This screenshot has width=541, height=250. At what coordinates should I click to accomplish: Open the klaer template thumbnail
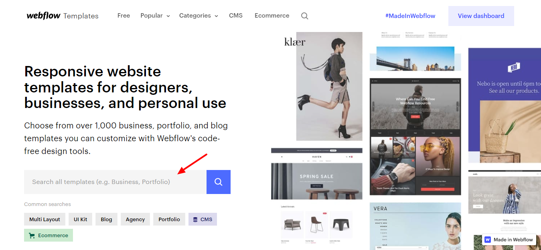coord(317,86)
